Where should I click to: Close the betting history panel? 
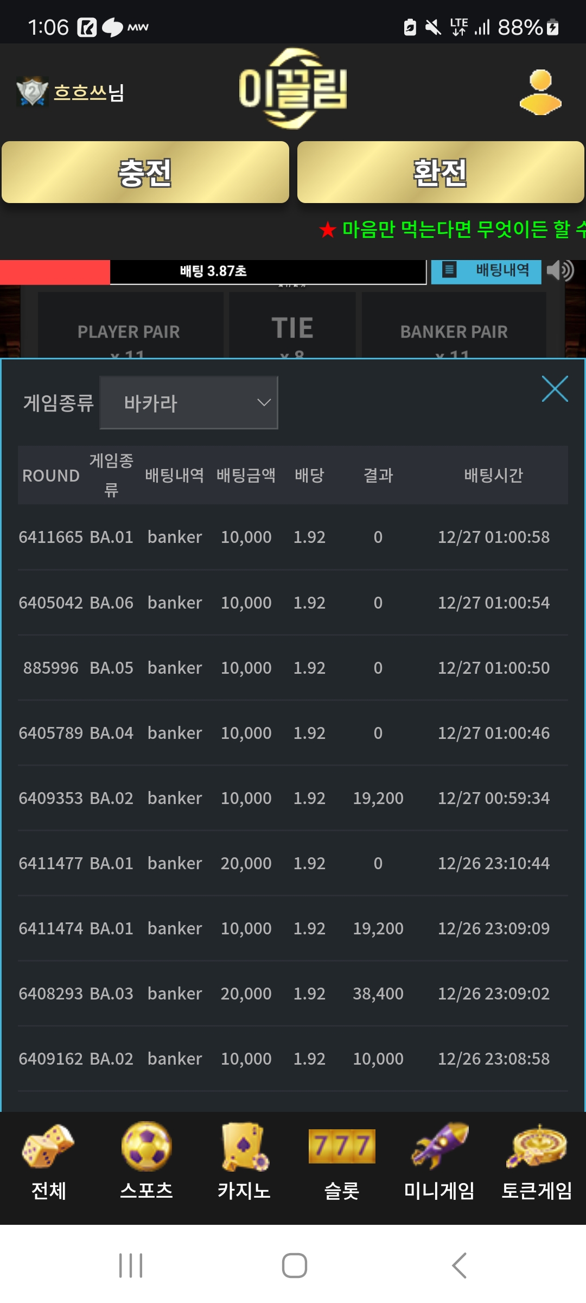[555, 389]
